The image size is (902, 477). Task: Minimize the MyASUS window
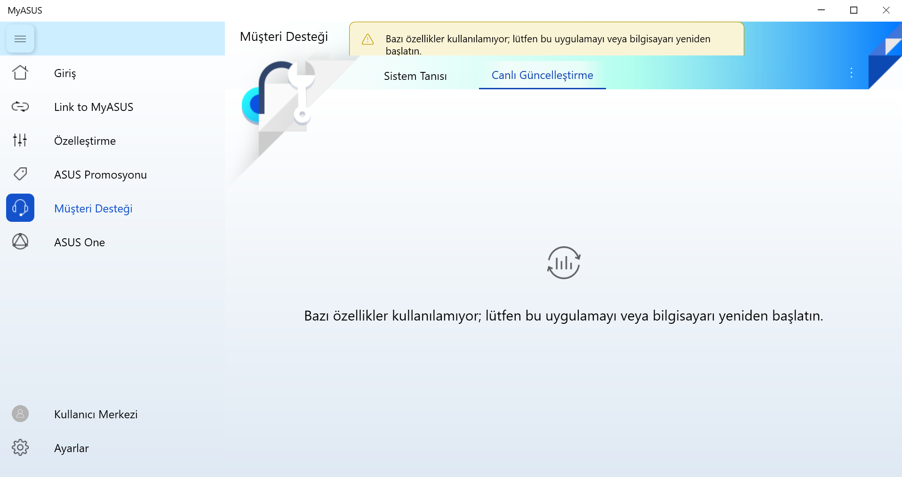822,10
